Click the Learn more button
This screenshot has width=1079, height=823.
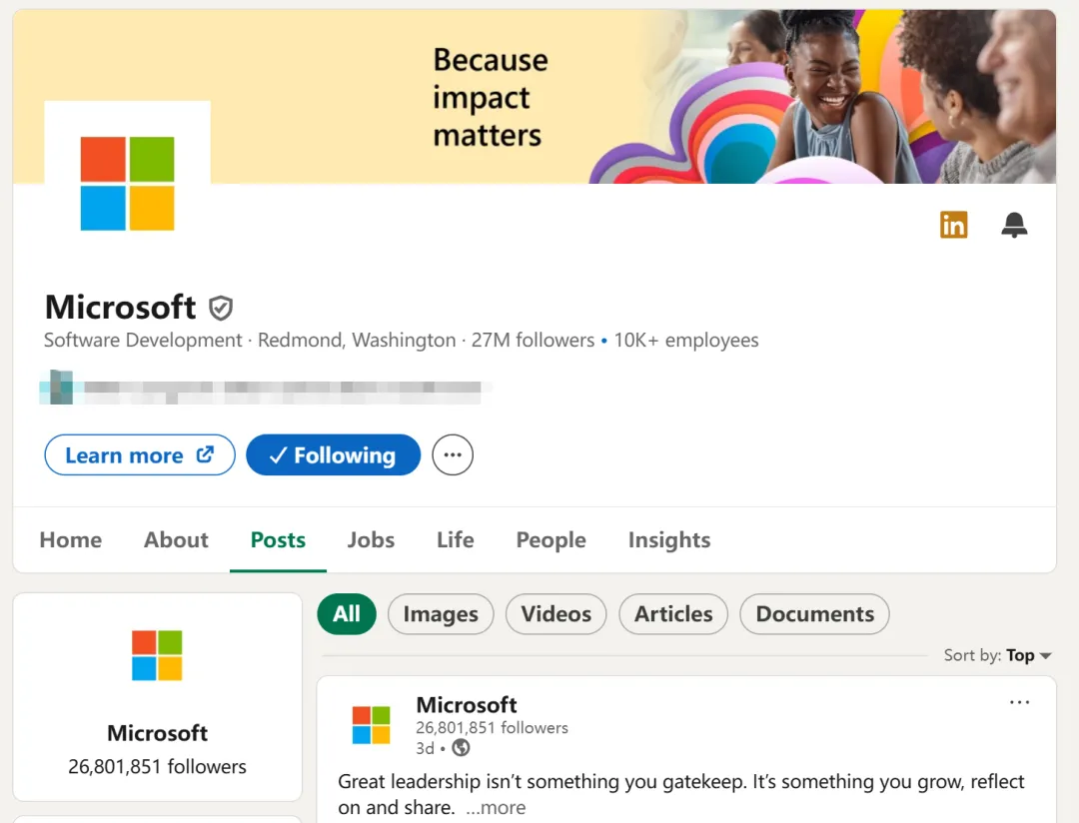point(139,455)
